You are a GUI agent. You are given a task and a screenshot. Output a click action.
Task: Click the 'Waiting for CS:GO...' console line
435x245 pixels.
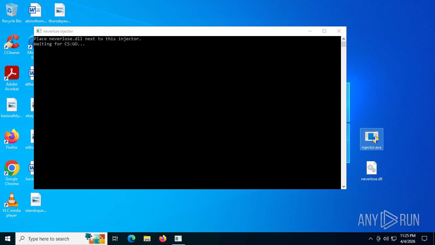point(59,44)
